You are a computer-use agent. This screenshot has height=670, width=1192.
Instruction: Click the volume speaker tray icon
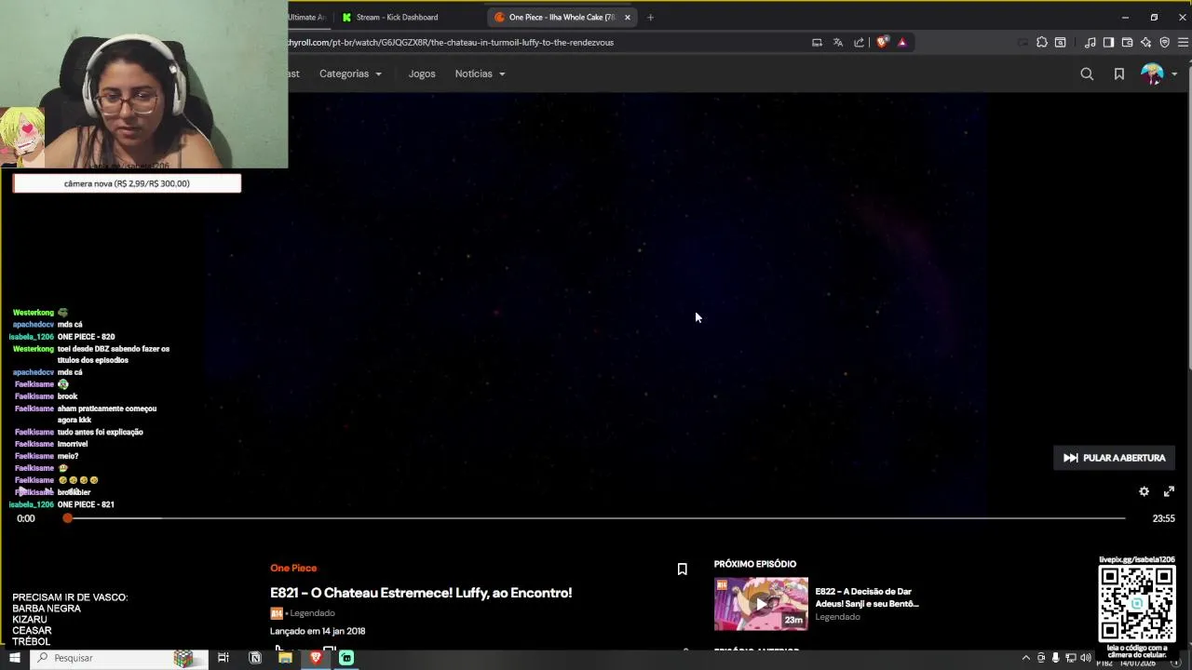point(1086,658)
